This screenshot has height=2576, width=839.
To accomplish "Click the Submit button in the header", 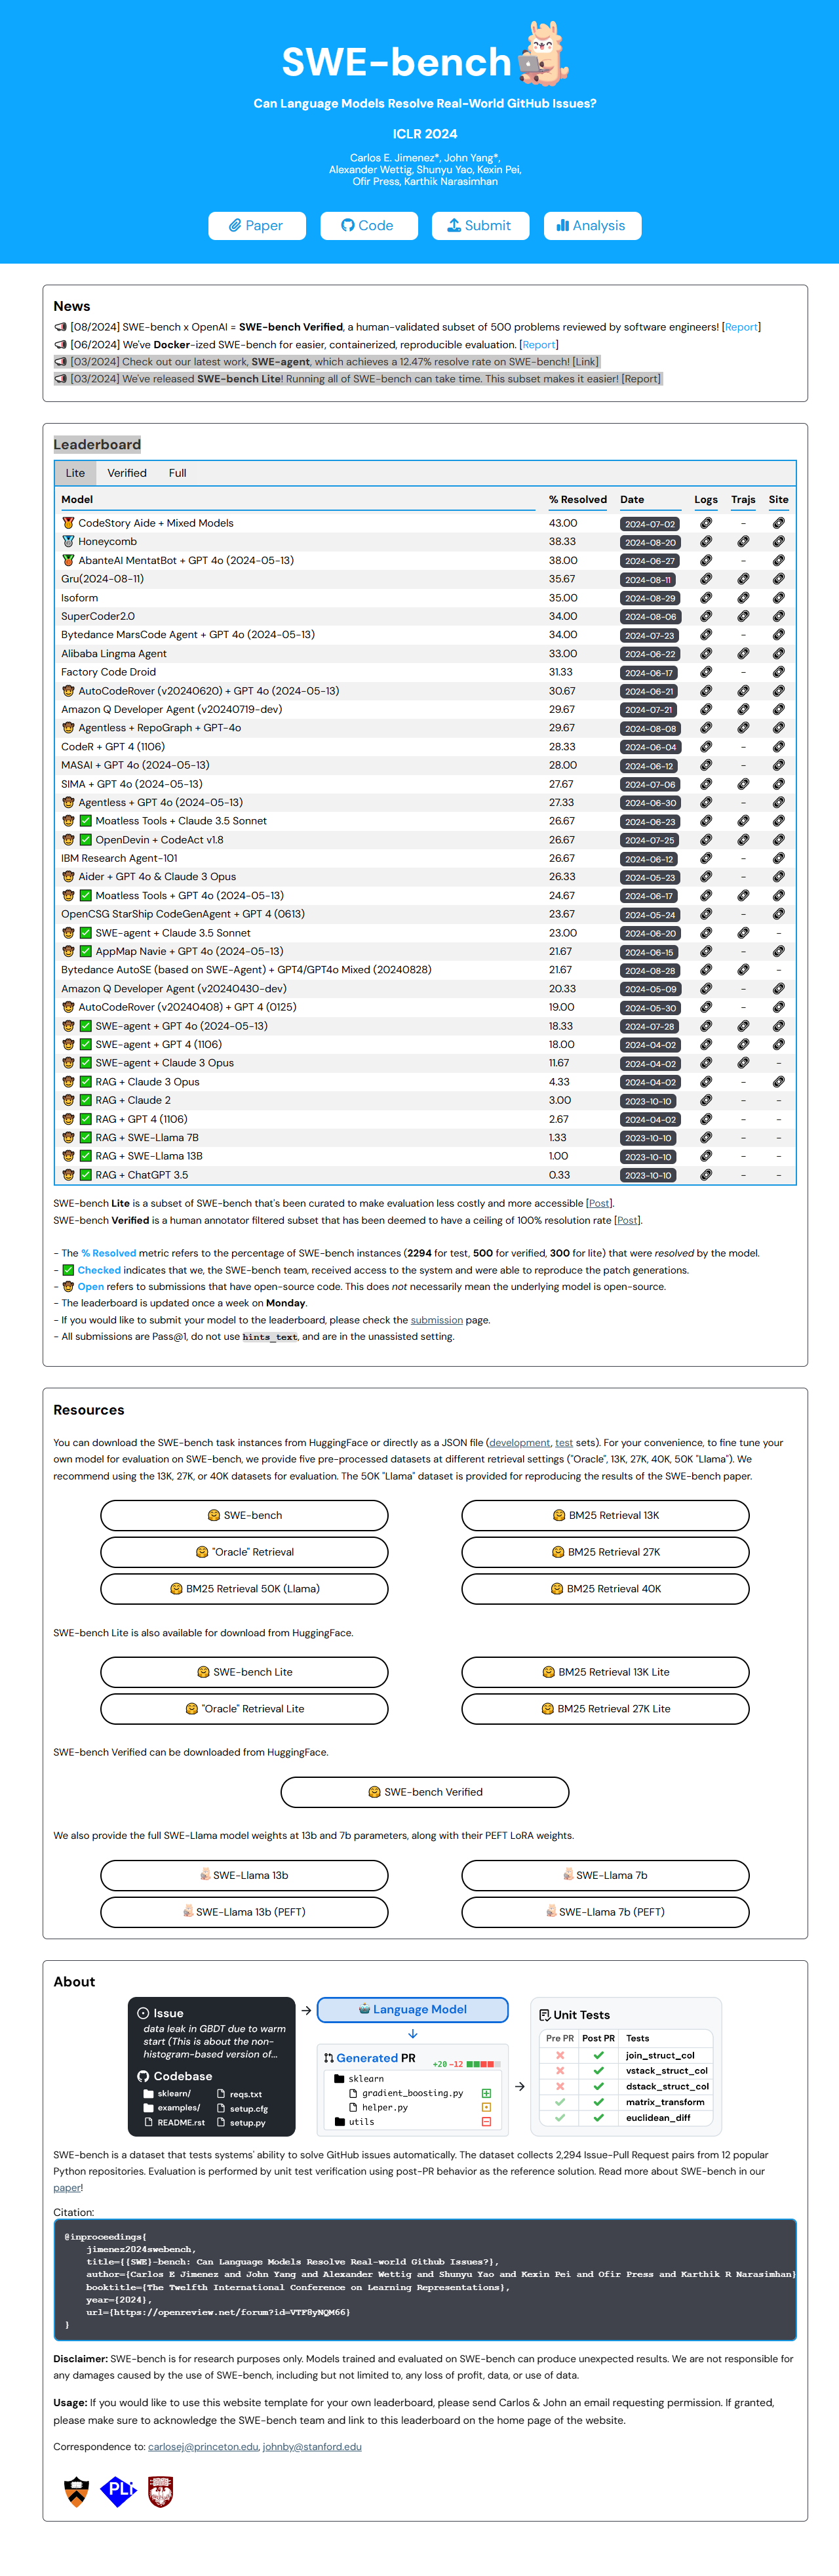I will (480, 226).
